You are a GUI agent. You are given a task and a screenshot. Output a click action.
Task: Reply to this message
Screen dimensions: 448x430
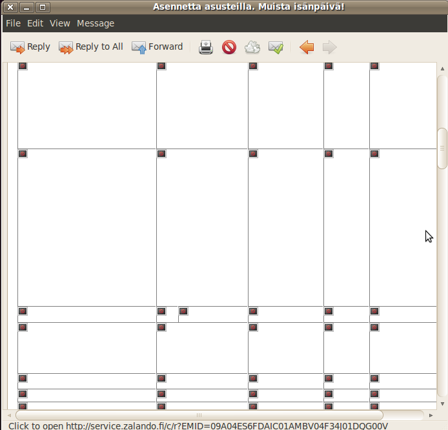(x=30, y=47)
